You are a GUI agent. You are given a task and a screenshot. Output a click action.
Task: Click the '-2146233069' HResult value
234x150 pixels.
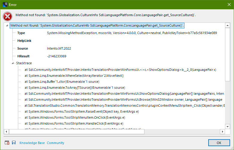[57, 56]
